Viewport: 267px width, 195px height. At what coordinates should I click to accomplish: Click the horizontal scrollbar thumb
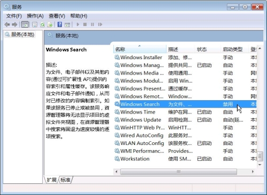(178, 172)
